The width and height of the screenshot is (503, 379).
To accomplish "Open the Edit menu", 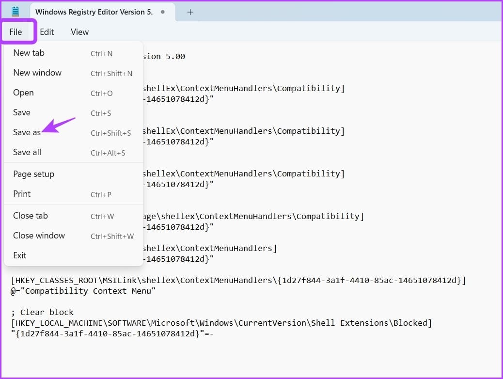I will point(47,32).
